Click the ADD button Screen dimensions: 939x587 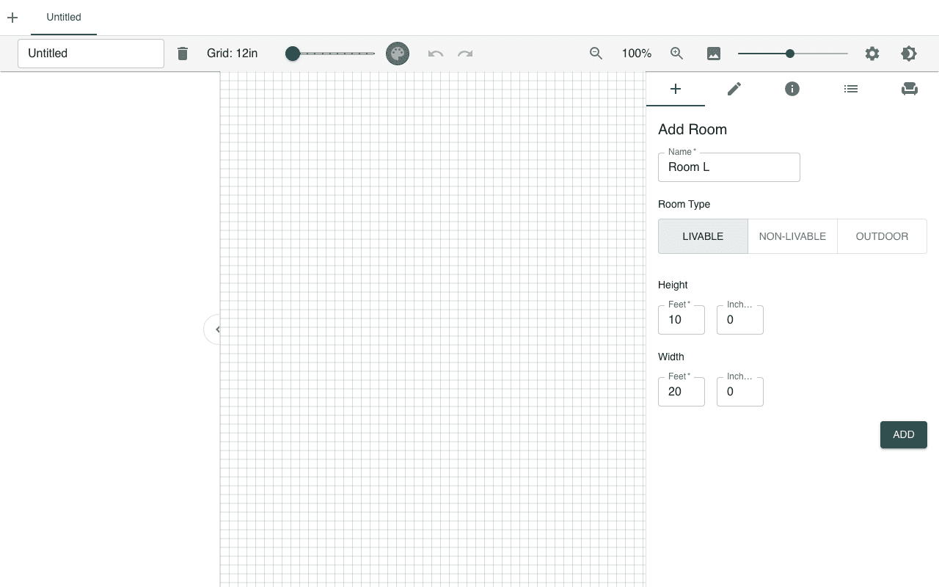click(x=904, y=434)
